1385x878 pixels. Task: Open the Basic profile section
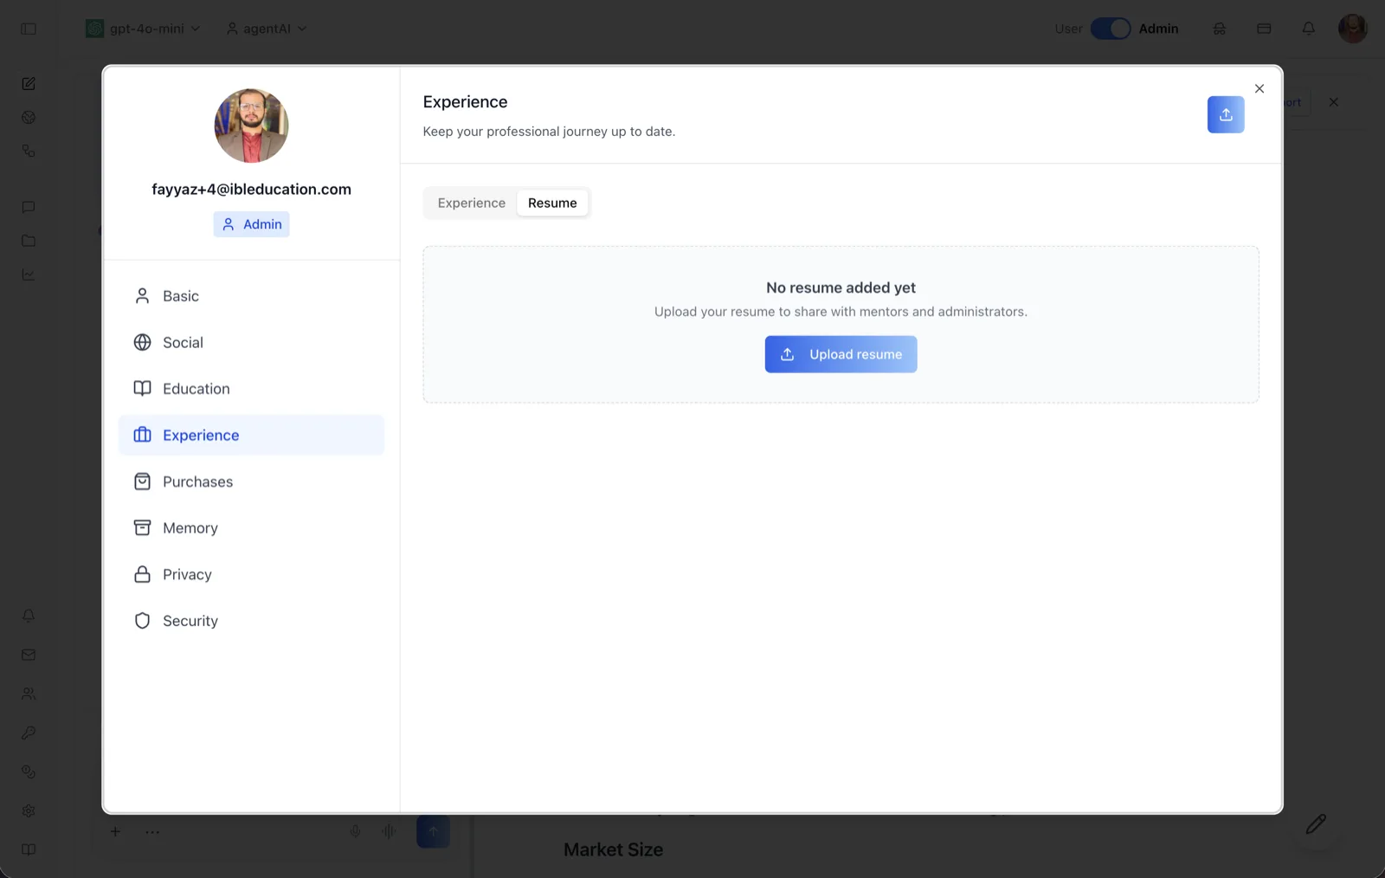click(251, 296)
